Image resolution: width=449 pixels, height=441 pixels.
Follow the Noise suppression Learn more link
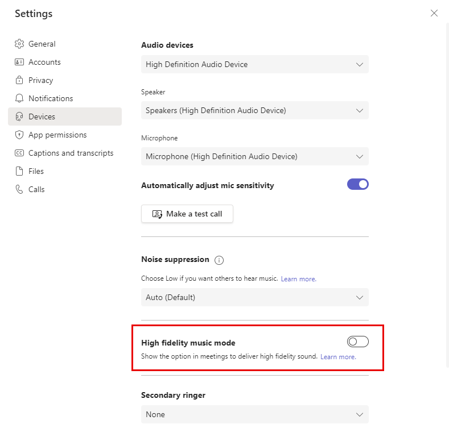click(298, 279)
